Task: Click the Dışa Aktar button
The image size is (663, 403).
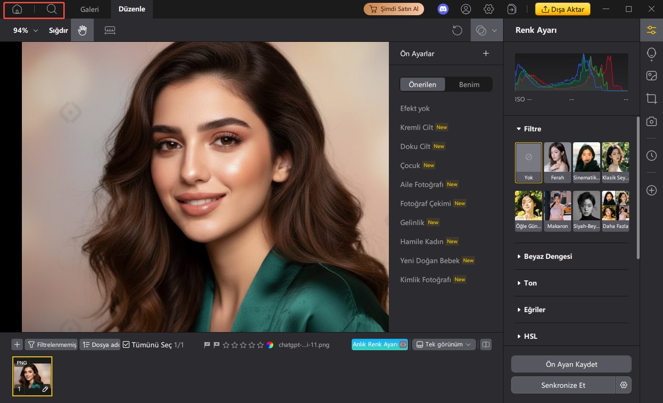Action: coord(563,9)
